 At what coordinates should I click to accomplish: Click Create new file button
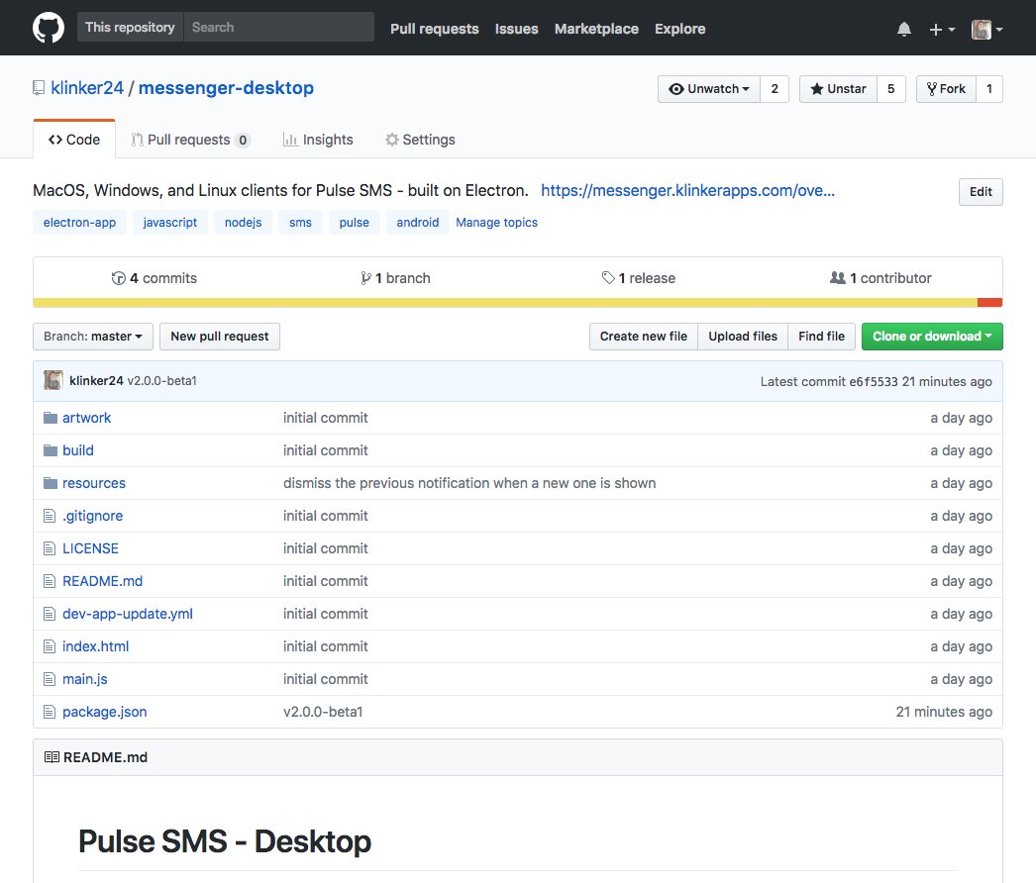point(644,337)
